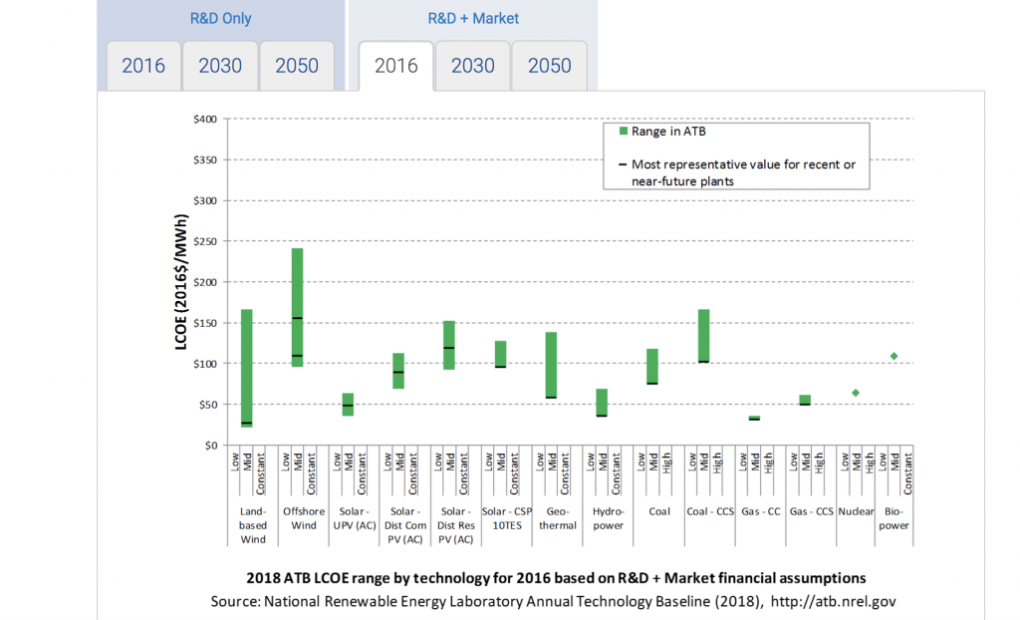Select the 2016 R&D Only tab
The width and height of the screenshot is (1020, 620).
point(142,66)
